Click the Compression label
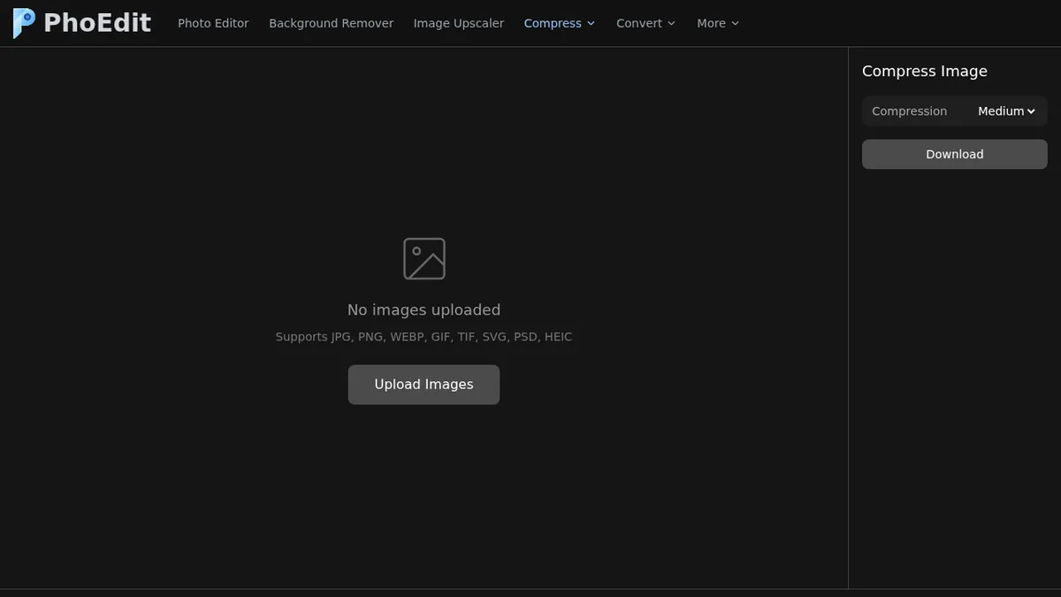 [909, 111]
